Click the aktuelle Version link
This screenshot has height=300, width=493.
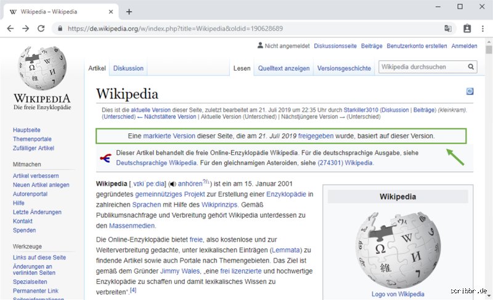(150, 110)
